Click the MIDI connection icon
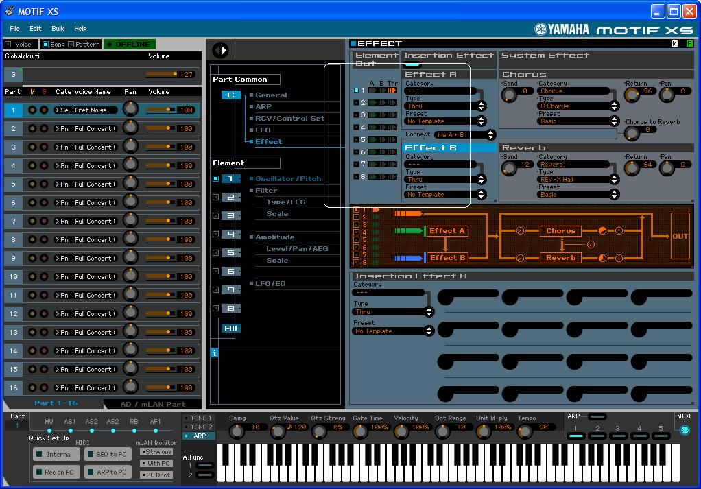Image resolution: width=701 pixels, height=489 pixels. 684,430
